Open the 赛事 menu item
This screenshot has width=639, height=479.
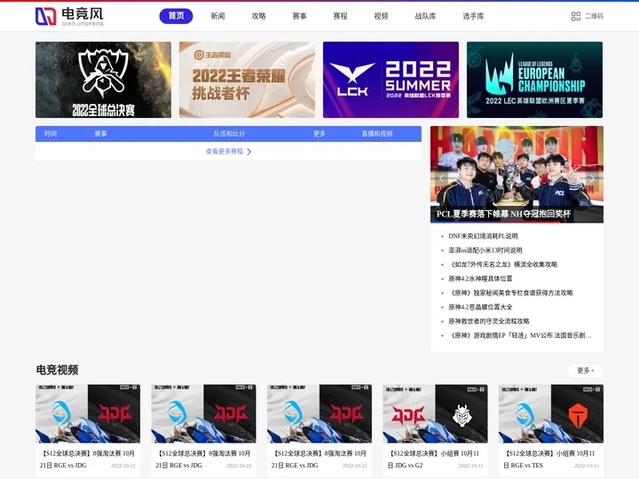pos(299,16)
